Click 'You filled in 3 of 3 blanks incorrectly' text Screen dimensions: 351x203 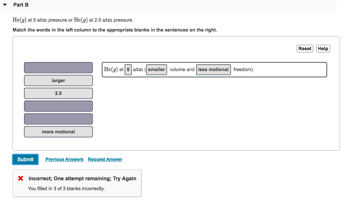tap(66, 188)
